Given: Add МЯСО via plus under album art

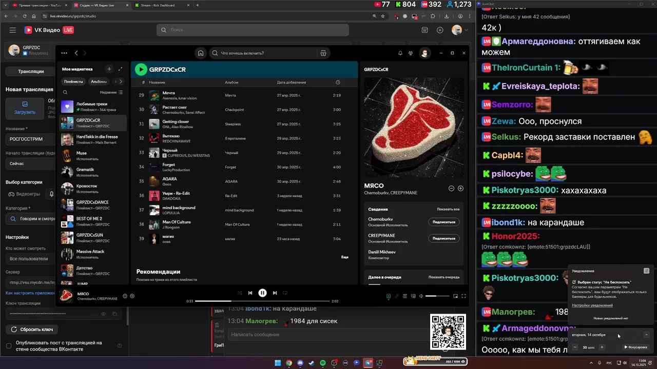Looking at the screenshot, I should click(x=460, y=188).
